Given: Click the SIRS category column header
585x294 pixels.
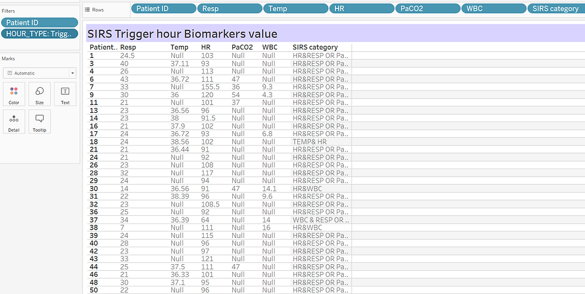Looking at the screenshot, I should [315, 47].
